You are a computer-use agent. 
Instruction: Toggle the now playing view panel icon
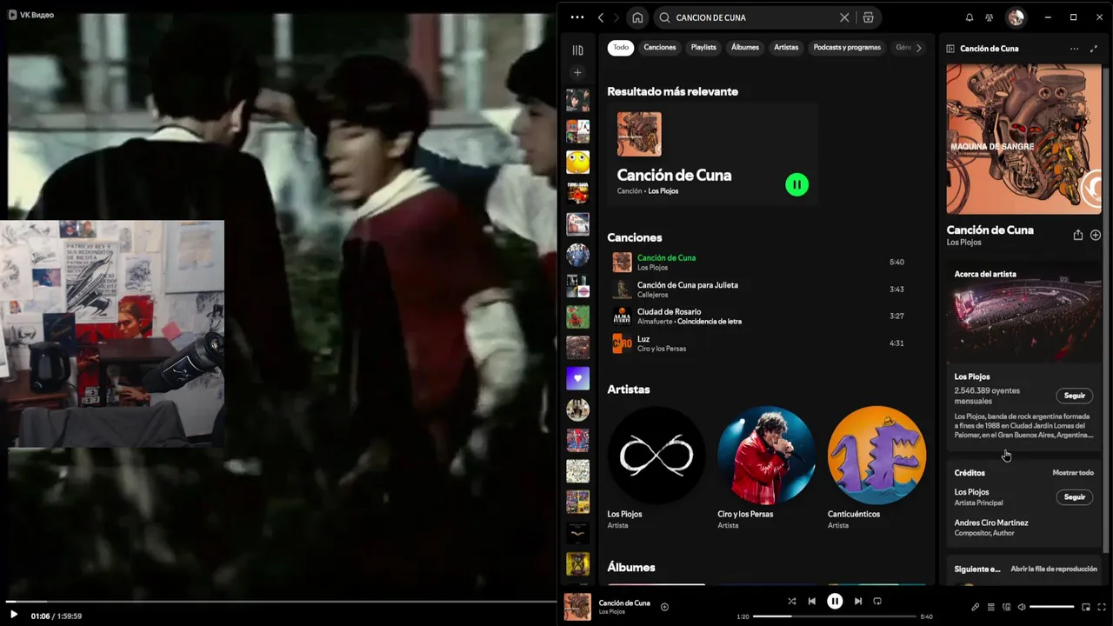(950, 49)
